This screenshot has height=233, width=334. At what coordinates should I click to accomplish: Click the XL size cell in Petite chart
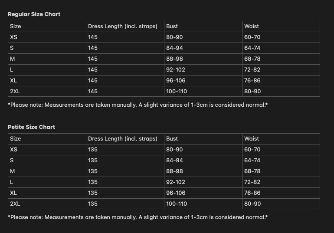13,193
